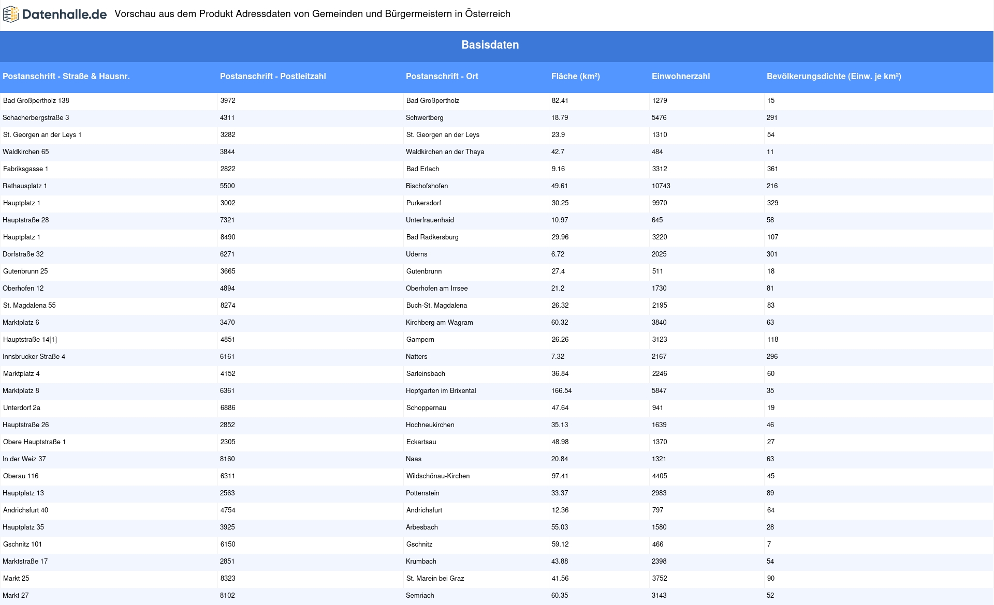Viewport: 994px width, 605px height.
Task: Select town cell Unterfrauenhaid
Action: 430,220
